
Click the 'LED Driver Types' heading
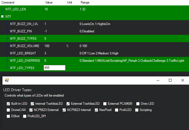point(17,90)
